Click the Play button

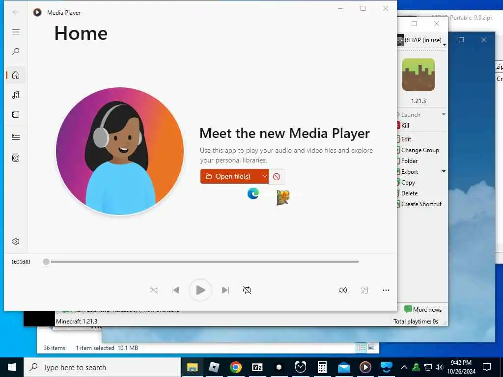coord(200,290)
